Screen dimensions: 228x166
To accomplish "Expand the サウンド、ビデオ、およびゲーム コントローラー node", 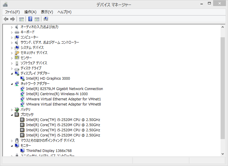I will coord(12,43).
